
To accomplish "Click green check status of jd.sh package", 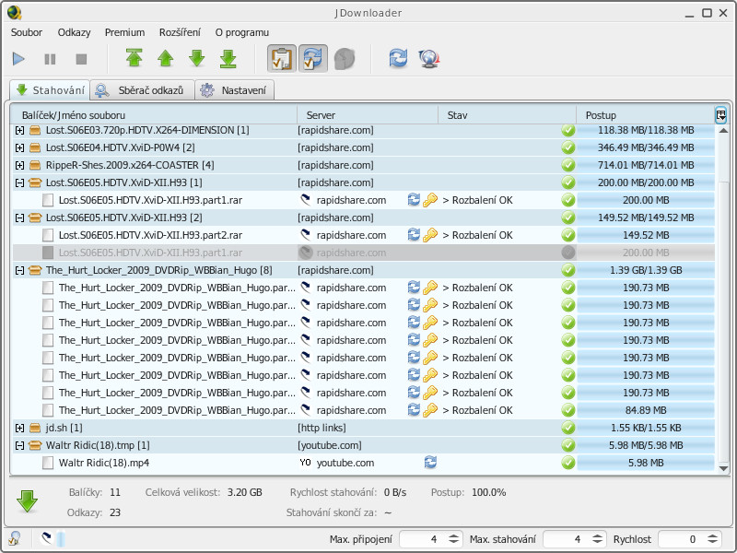I will click(x=567, y=428).
